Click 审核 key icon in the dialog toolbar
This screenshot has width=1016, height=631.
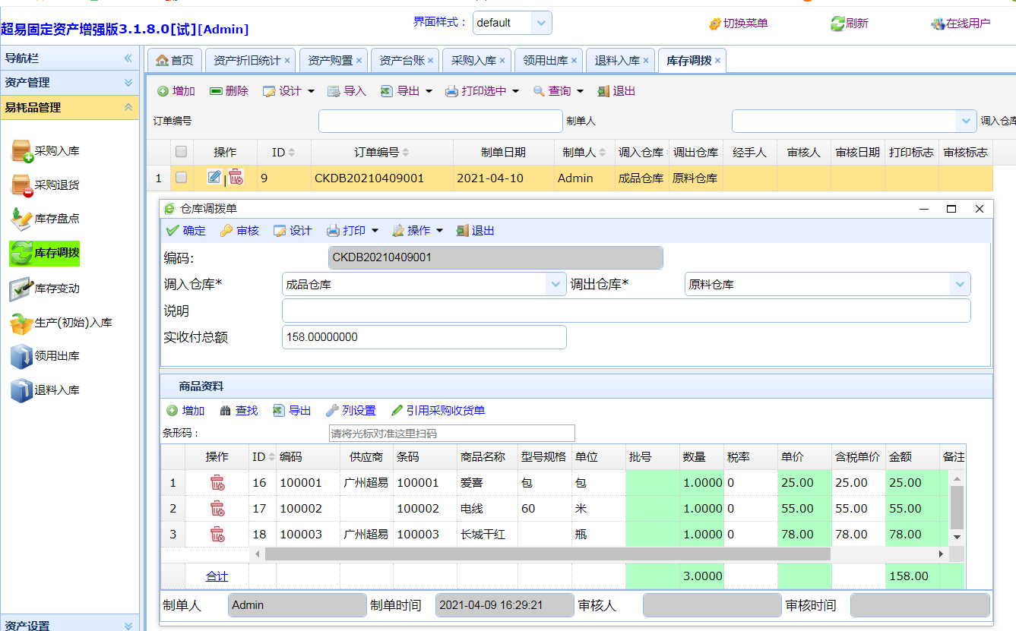pyautogui.click(x=226, y=231)
